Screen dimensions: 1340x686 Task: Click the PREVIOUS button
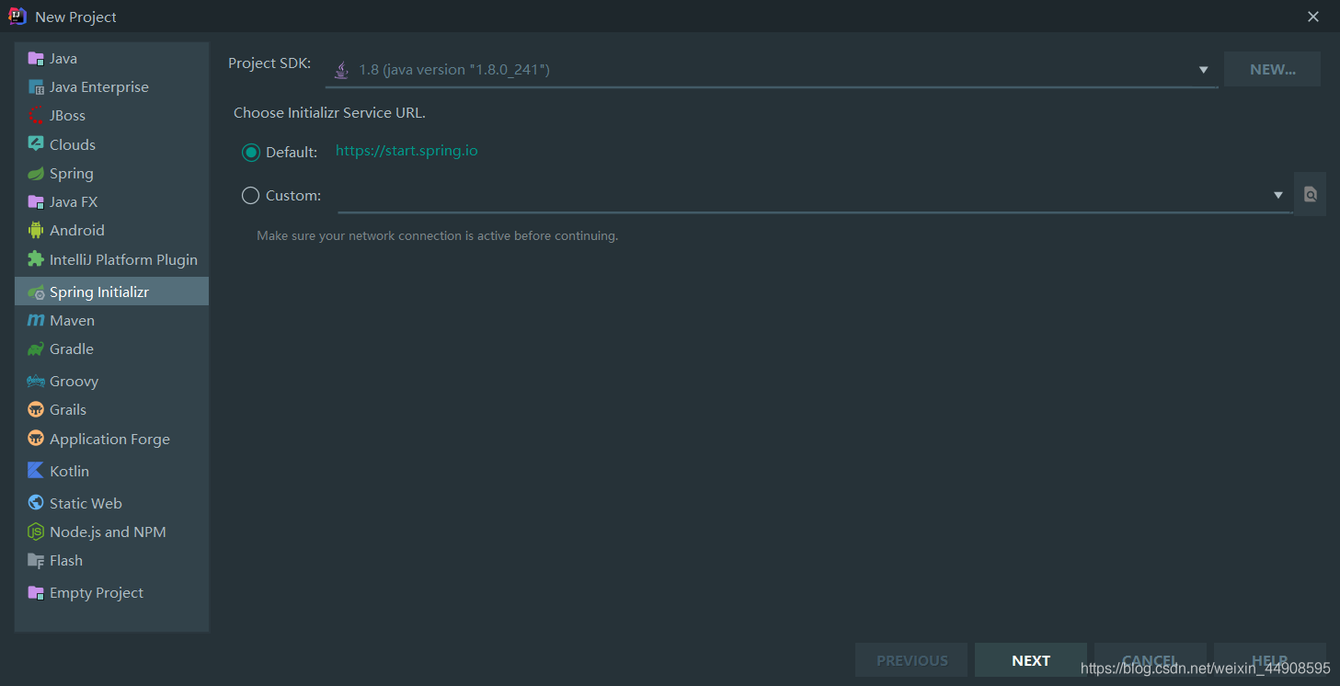pos(911,660)
